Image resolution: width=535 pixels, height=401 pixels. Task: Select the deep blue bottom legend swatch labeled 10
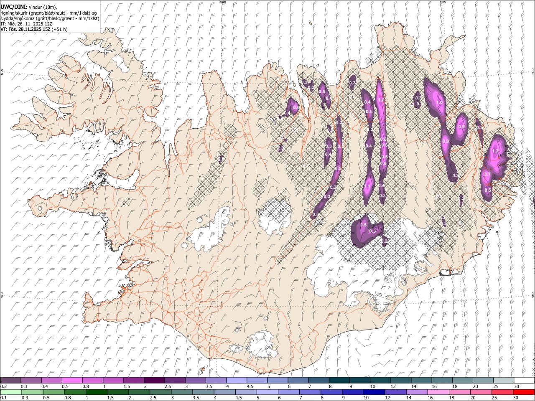[374, 392]
